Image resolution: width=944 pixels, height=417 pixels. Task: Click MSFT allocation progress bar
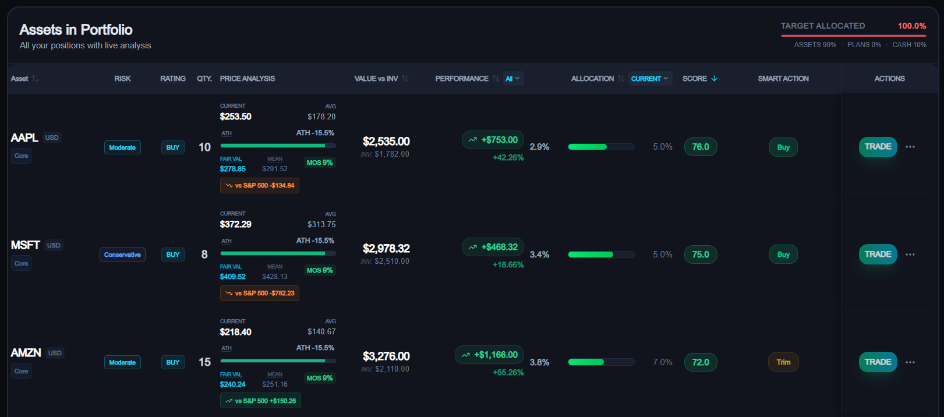coord(601,255)
